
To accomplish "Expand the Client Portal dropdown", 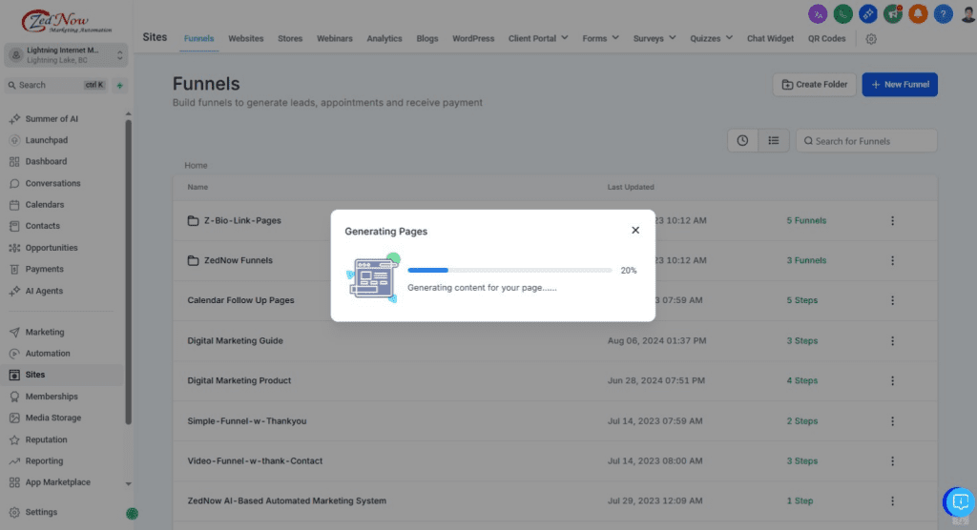I will [x=538, y=39].
